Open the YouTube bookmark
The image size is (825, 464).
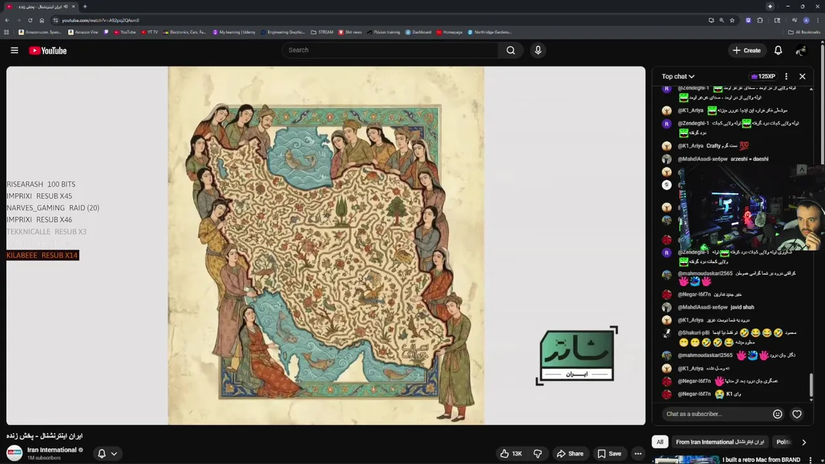point(124,32)
